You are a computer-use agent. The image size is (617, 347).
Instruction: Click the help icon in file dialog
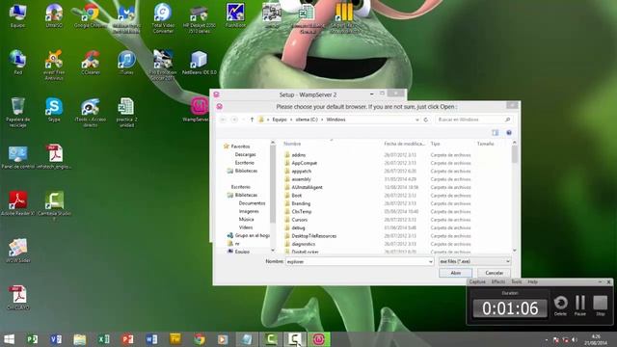509,133
